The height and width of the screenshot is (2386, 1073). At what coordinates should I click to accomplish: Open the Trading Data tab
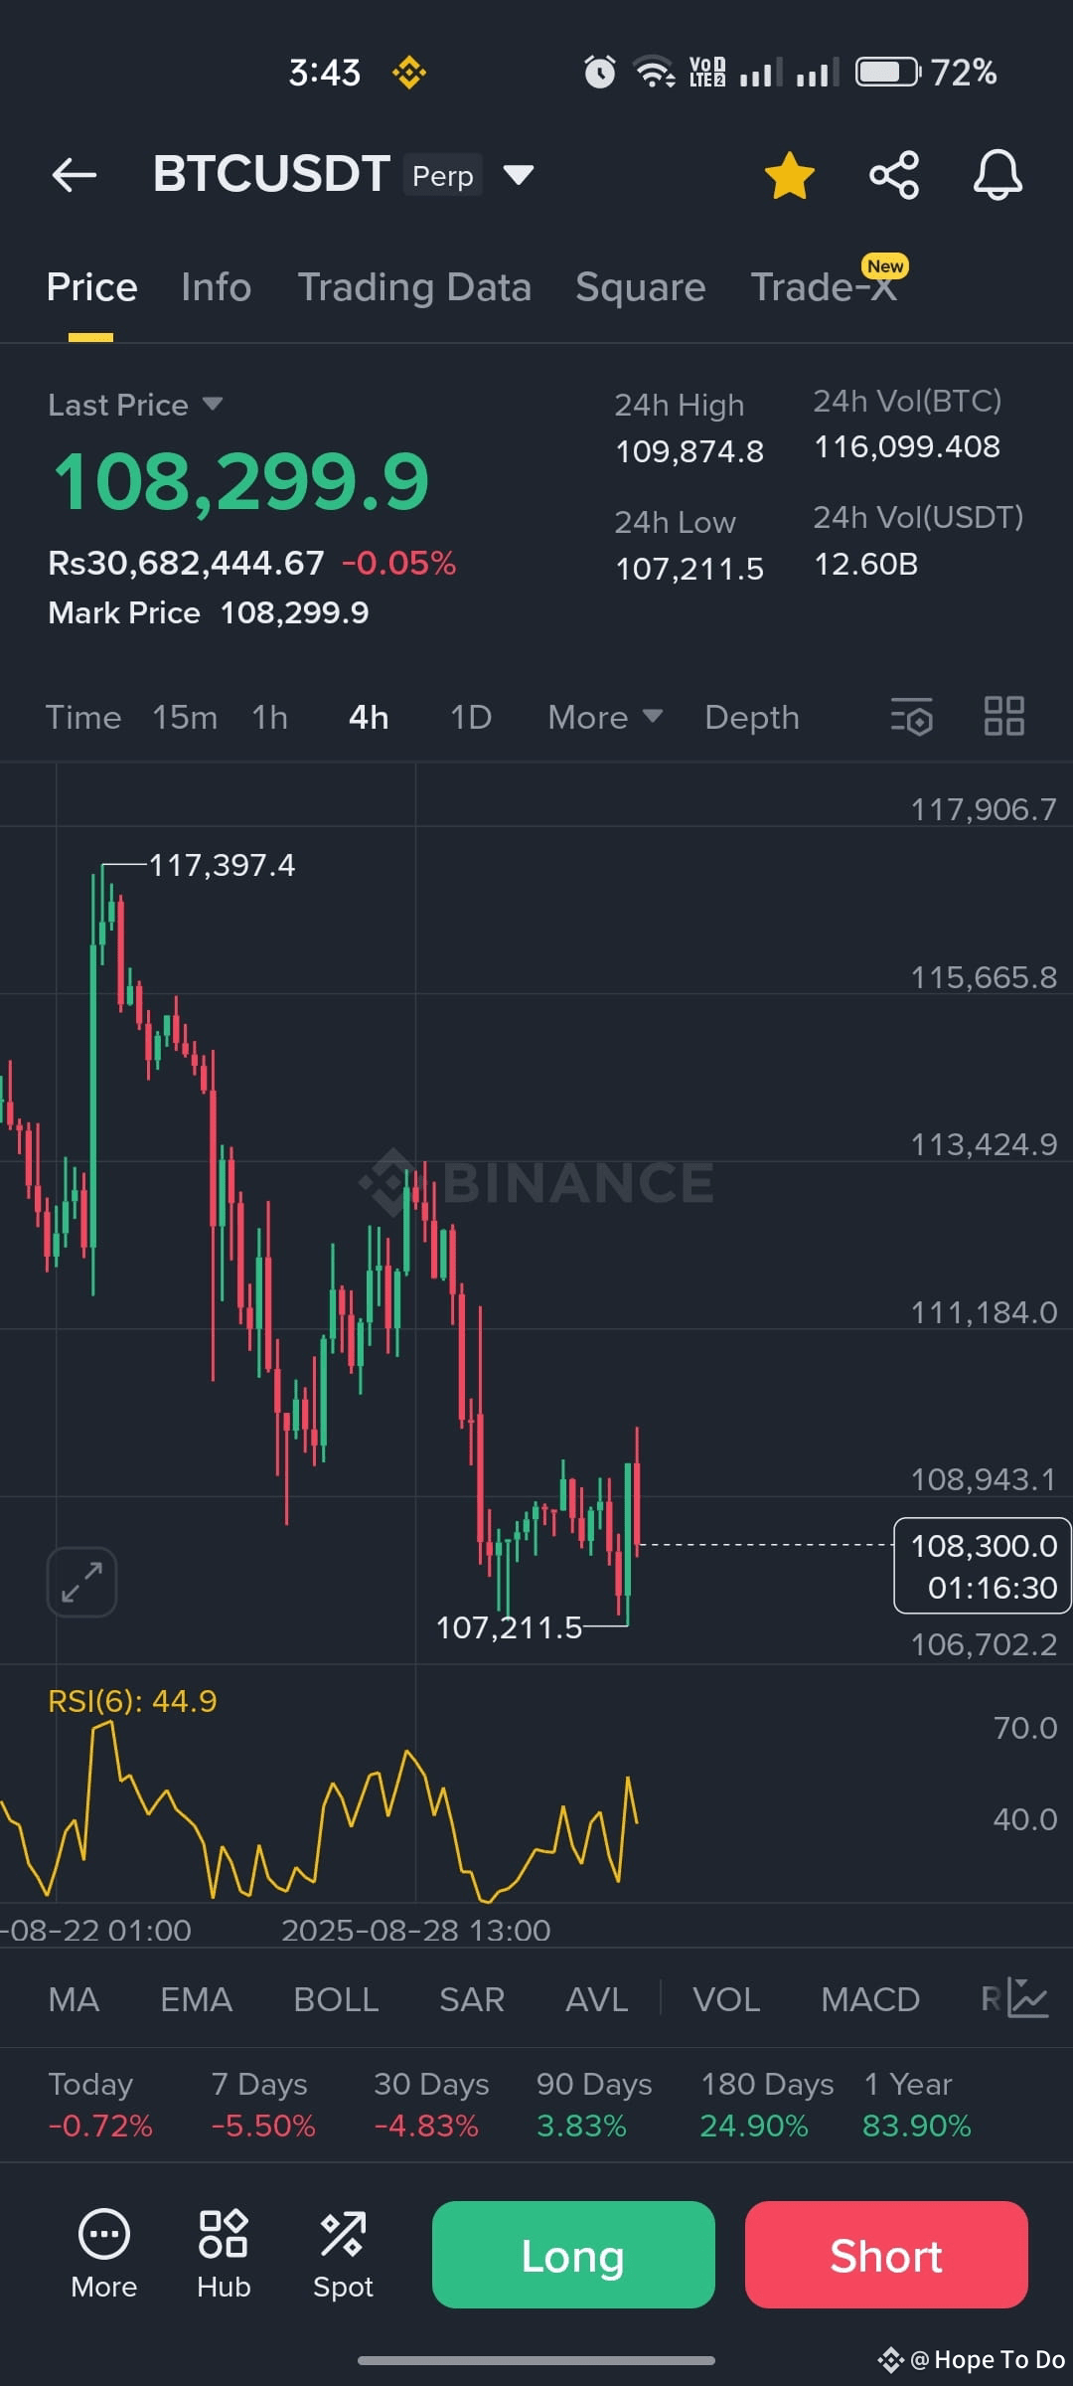click(x=414, y=287)
